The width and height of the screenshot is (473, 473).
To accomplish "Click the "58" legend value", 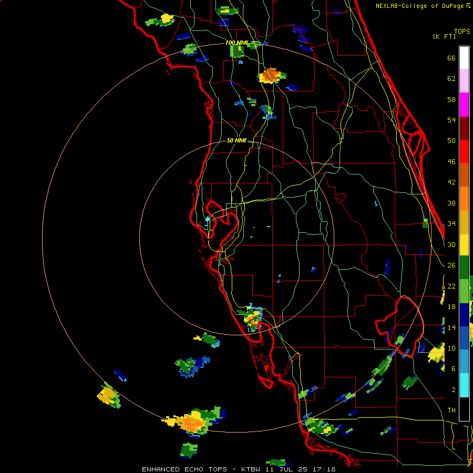I will 451,99.
